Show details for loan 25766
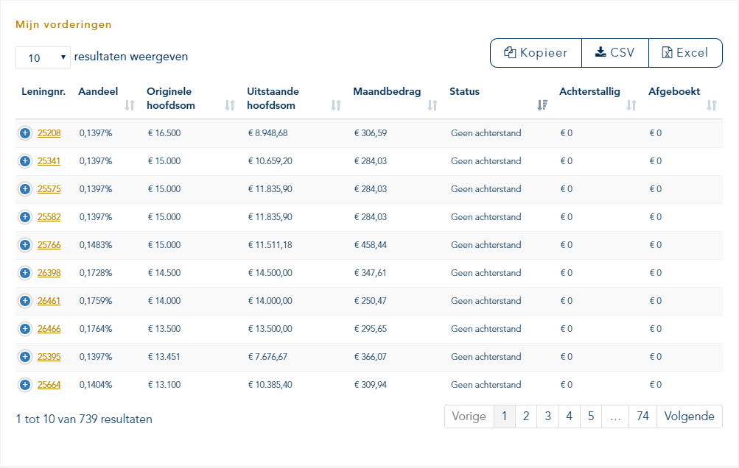The width and height of the screenshot is (739, 468). (x=25, y=245)
